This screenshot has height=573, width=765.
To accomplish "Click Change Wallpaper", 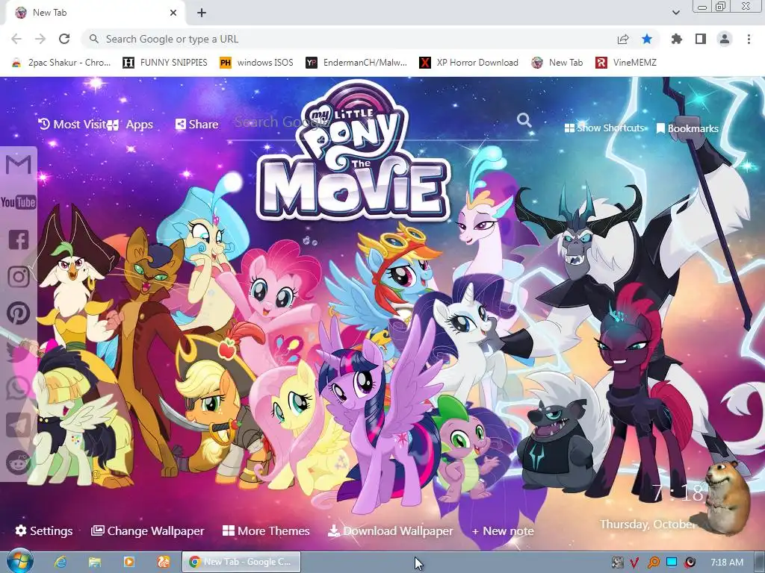I will click(148, 530).
